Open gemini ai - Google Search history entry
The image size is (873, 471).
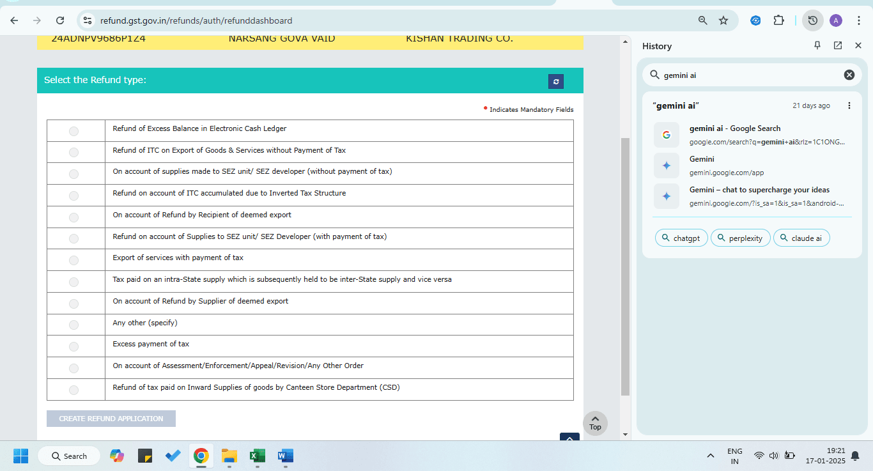pos(752,135)
